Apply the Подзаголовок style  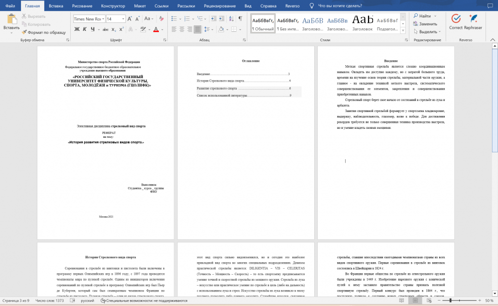tap(387, 23)
